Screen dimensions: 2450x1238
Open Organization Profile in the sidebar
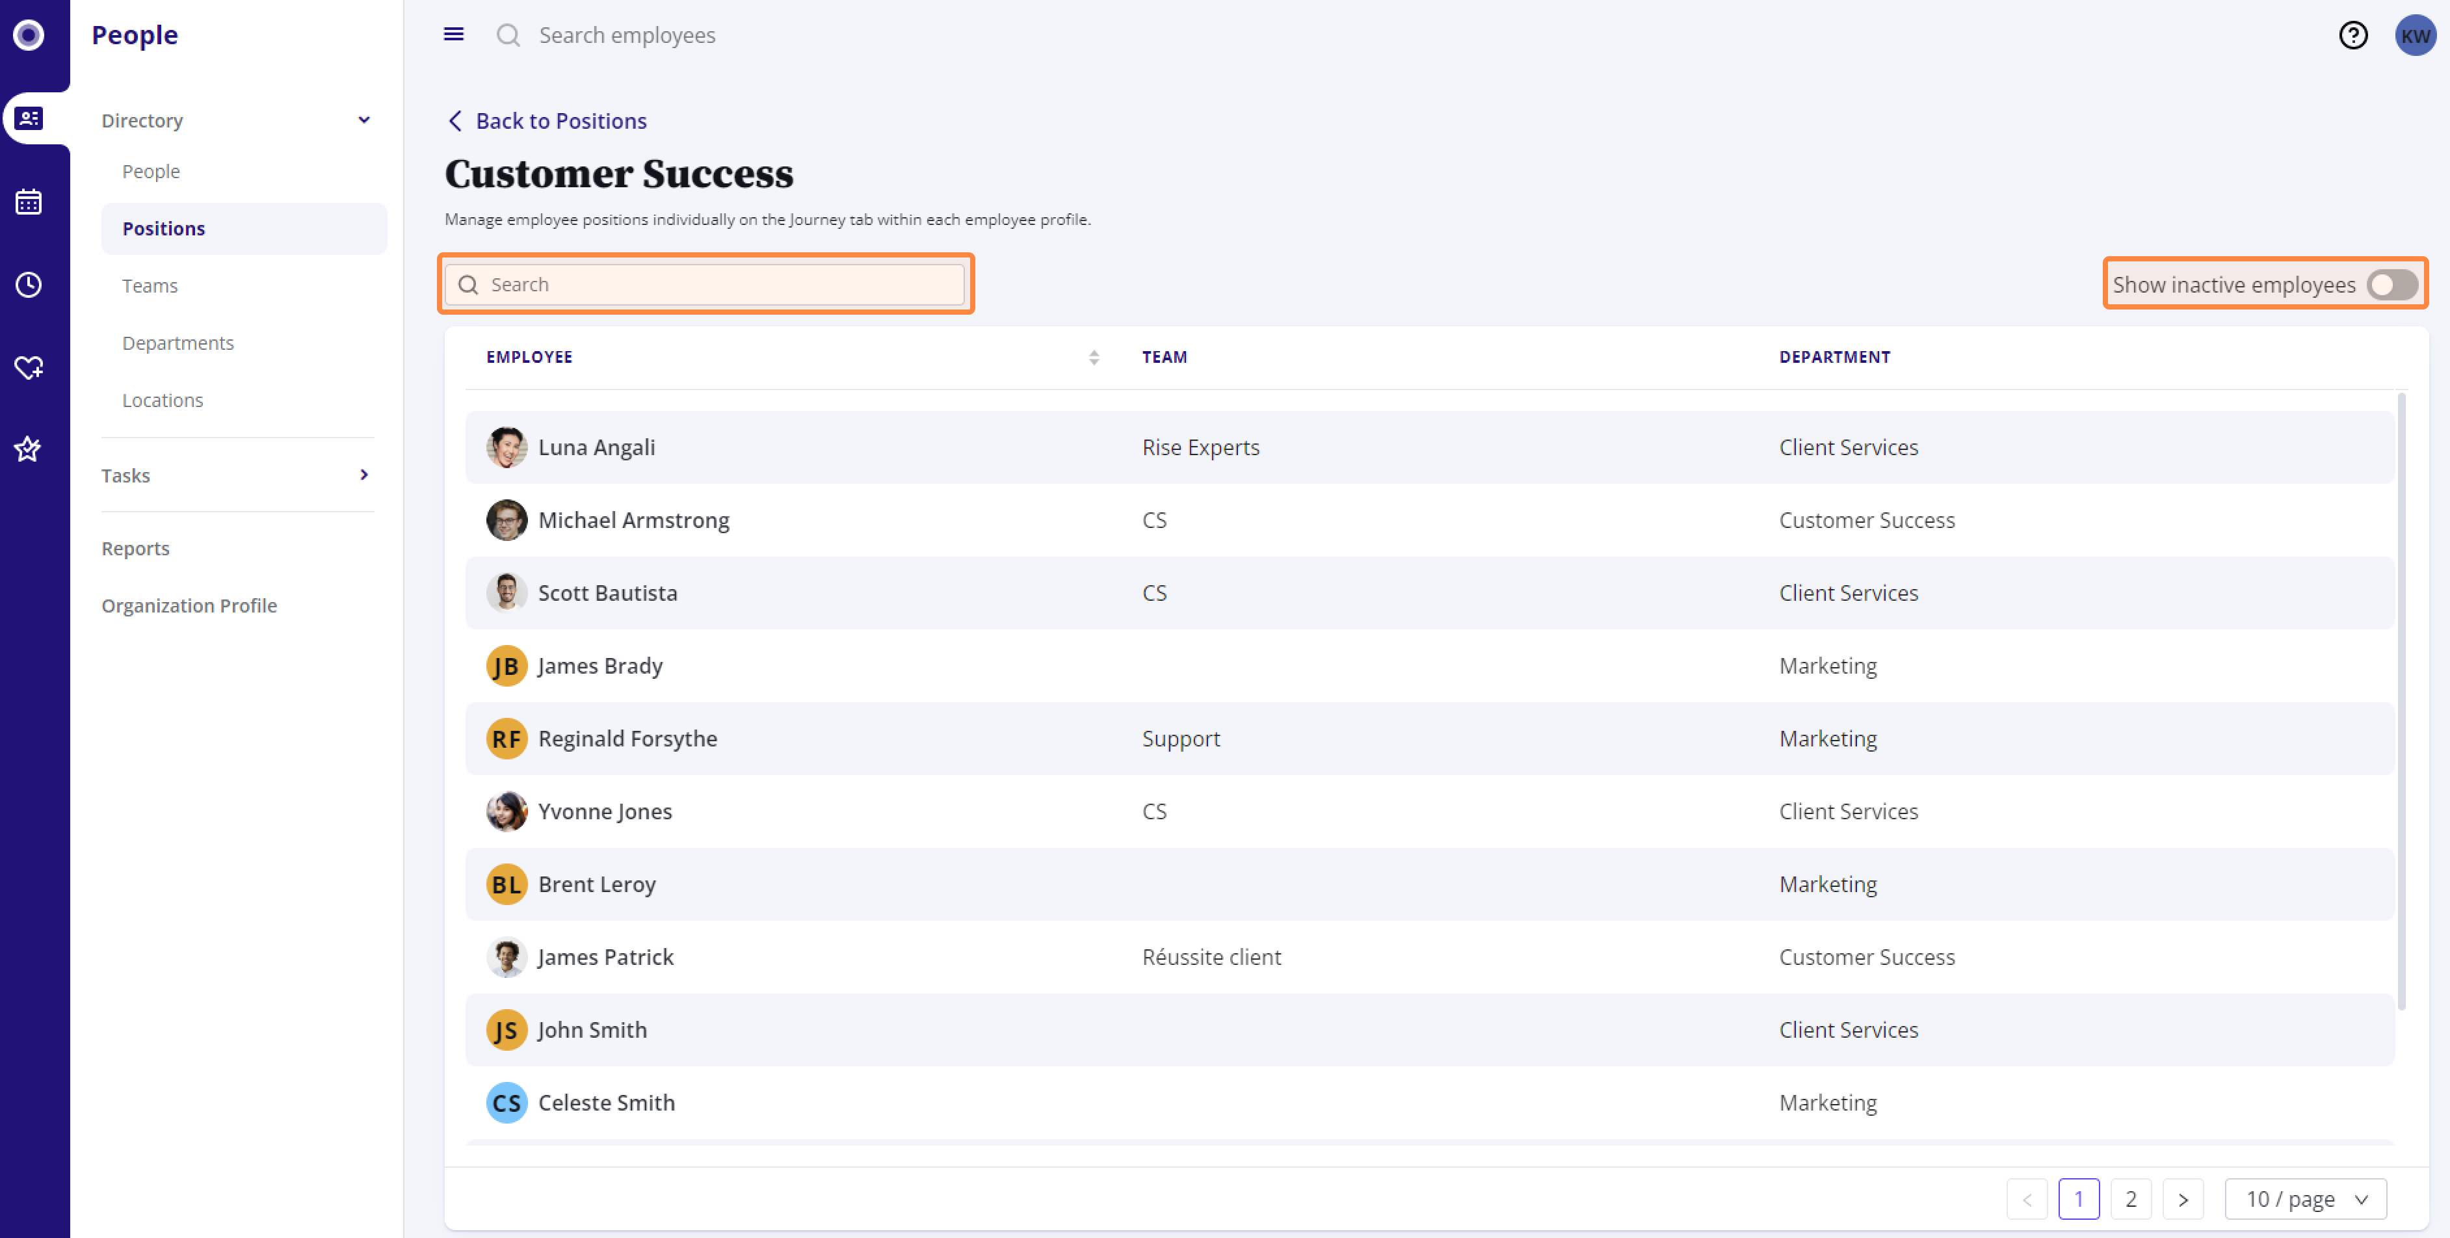pyautogui.click(x=189, y=606)
